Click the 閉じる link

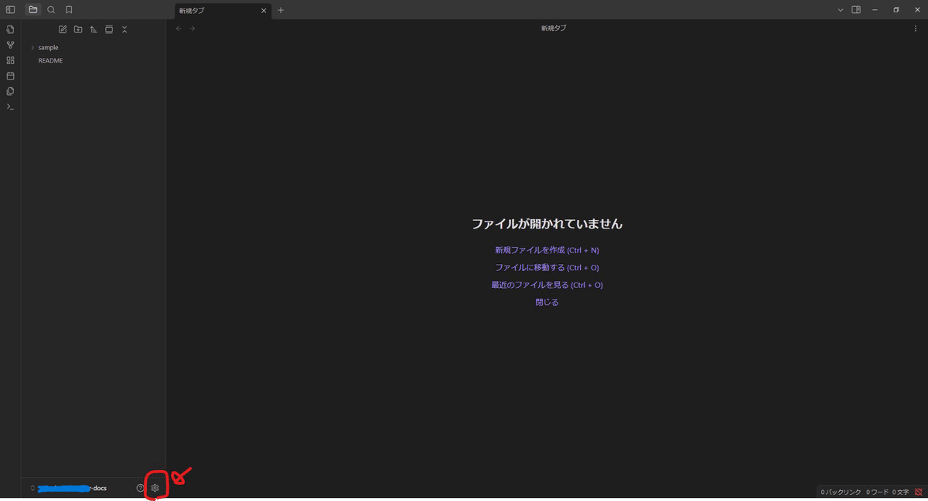point(547,301)
